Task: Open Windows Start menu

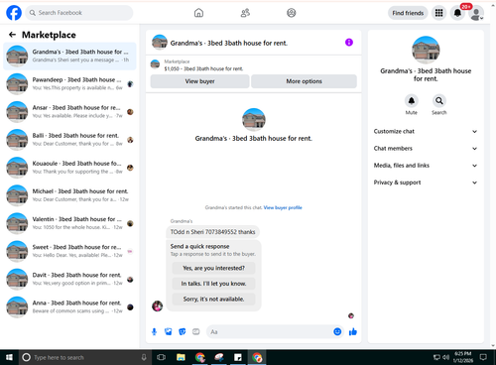Action: coord(9,357)
